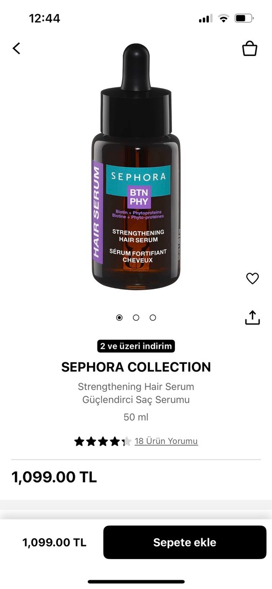Image resolution: width=272 pixels, height=589 pixels.
Task: Tap the Strengthening Hair Serum product name
Action: point(136,387)
